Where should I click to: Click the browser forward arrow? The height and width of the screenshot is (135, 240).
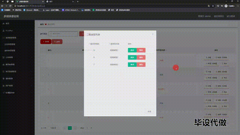[6, 6]
